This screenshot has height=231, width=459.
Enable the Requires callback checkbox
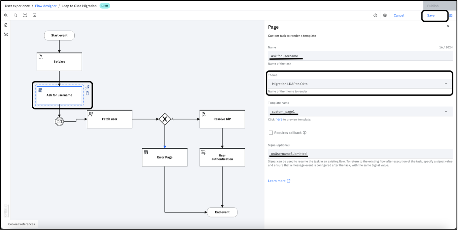[x=271, y=133]
